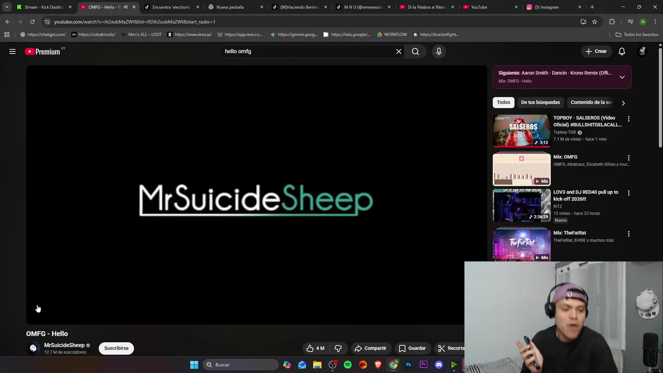Click the Recortar clip button
The height and width of the screenshot is (373, 663).
coord(451,348)
